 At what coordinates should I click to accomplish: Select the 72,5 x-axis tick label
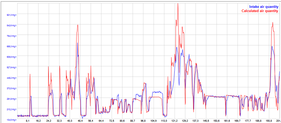click(112, 121)
